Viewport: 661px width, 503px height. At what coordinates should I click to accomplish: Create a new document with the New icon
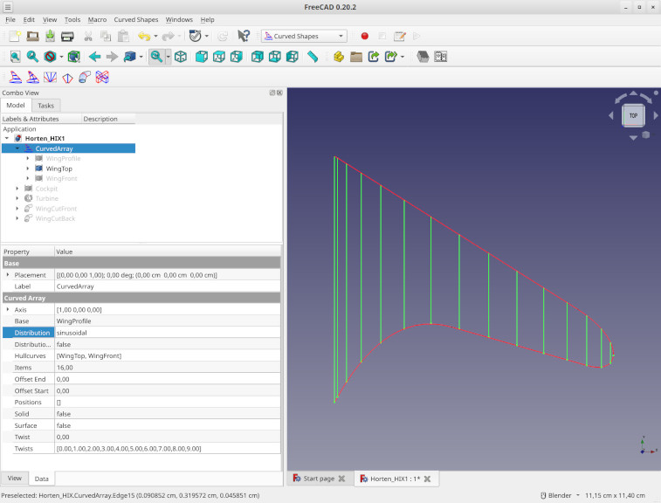pyautogui.click(x=15, y=37)
